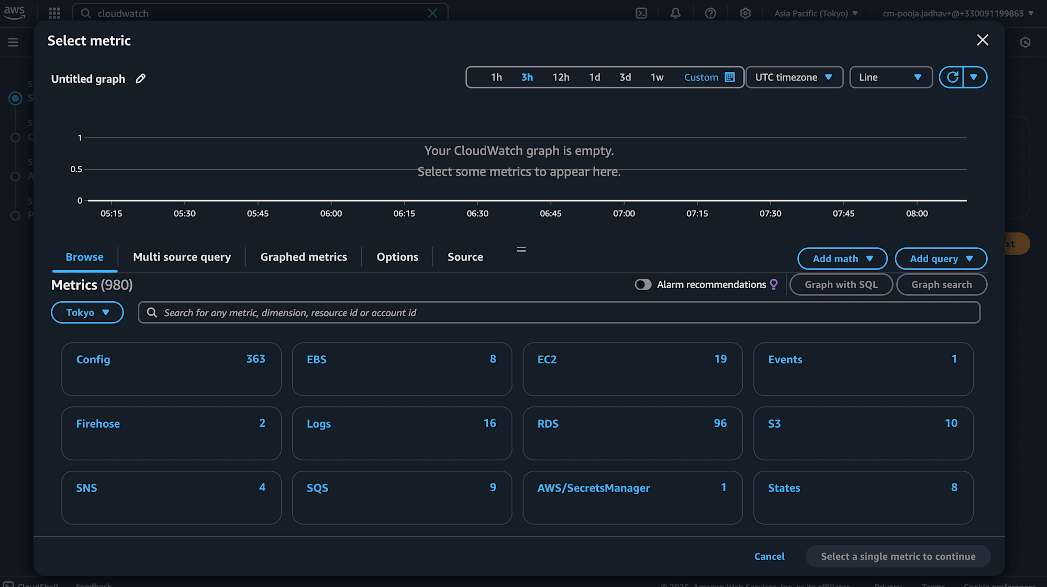Open the help question mark icon

pos(710,13)
